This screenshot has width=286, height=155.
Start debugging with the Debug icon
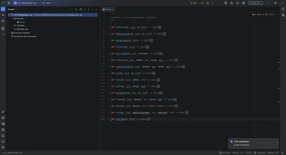[208, 3]
